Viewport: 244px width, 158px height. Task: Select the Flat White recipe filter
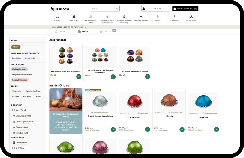[27, 96]
